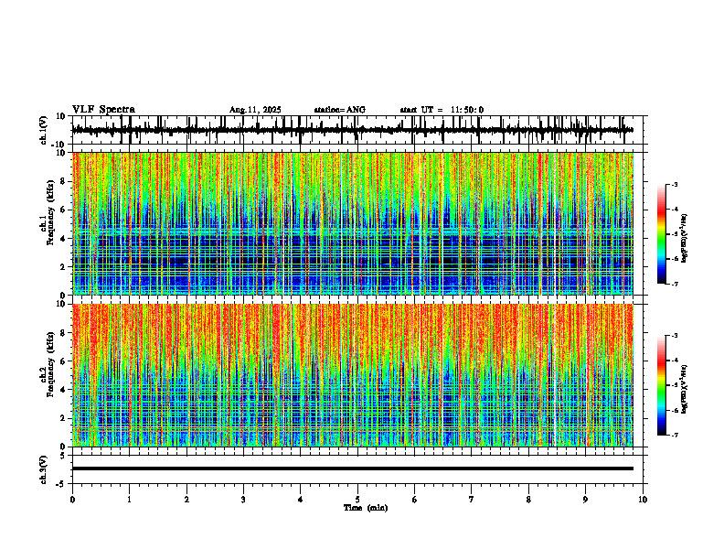
Task: Click time axis tick label 1
Action: pyautogui.click(x=129, y=500)
